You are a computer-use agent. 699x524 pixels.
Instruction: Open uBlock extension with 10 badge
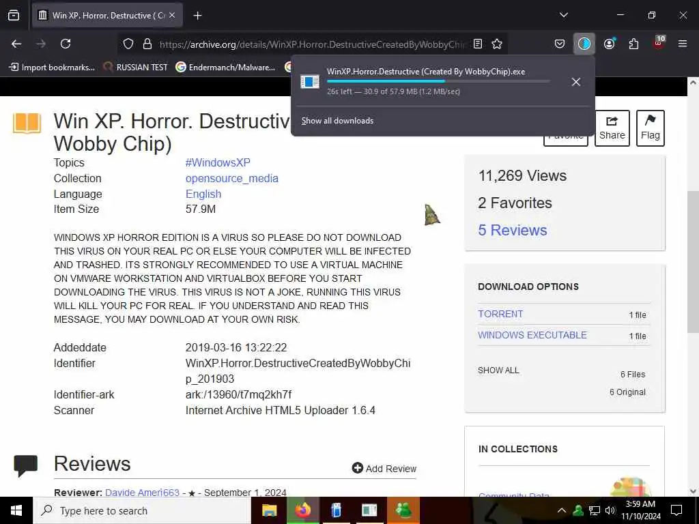pos(659,43)
